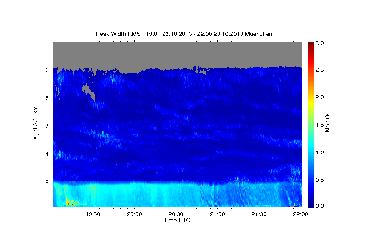Screen dimensions: 373x249
Task: Click the 20:30 time tick label
Action: (176, 214)
